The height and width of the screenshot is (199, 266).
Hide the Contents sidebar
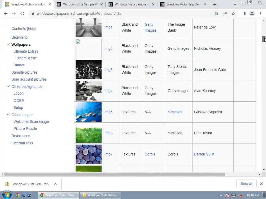coord(31,29)
